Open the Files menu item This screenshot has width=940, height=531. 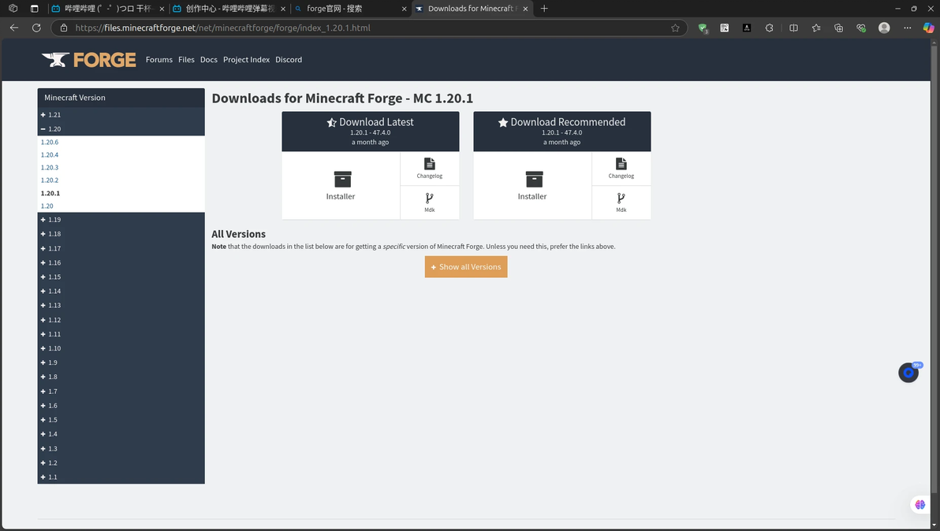[x=186, y=60]
